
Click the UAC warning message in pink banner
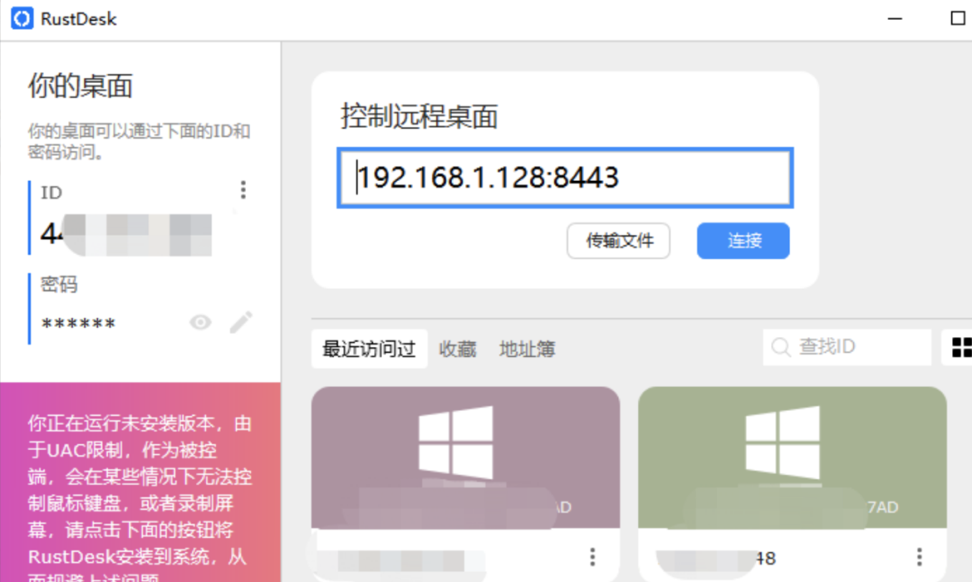[140, 496]
